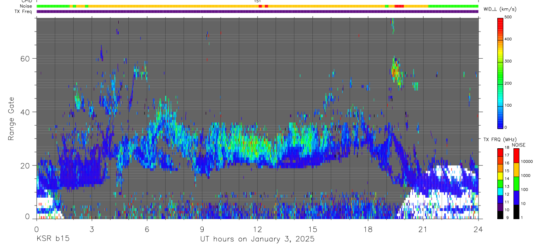538x248 pixels.
Task: Click the '500' tick on the width color bar
Action: click(x=508, y=17)
